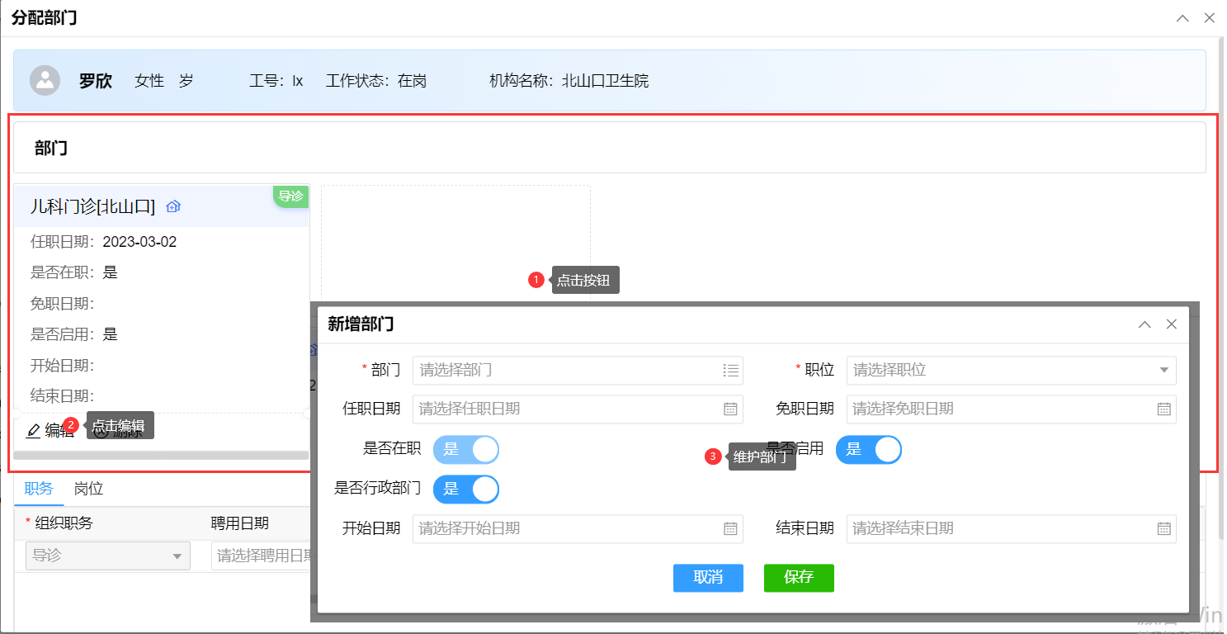Click the 请选择任职日期 input field
1227x634 pixels.
pyautogui.click(x=578, y=409)
